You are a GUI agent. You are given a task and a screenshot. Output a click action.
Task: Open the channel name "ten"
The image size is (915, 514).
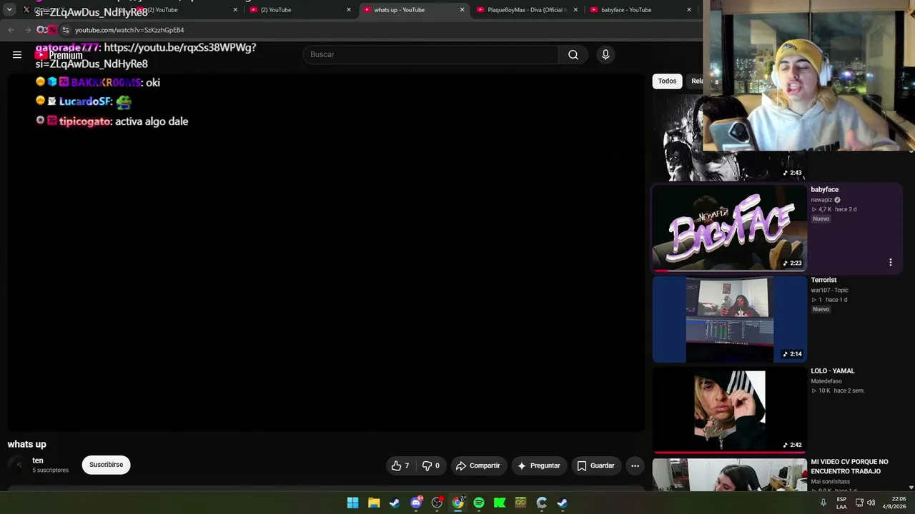pos(38,460)
